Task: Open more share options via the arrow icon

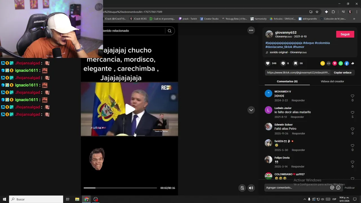Action: 353,63
